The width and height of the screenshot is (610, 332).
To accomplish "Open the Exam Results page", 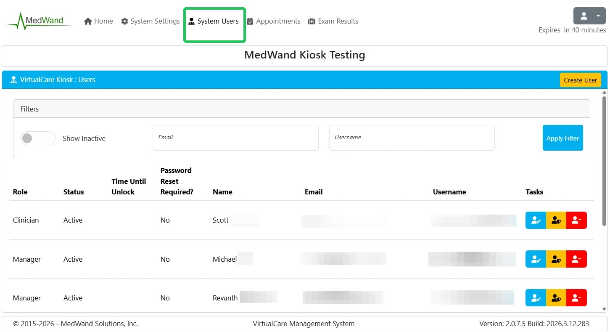I will click(x=333, y=21).
